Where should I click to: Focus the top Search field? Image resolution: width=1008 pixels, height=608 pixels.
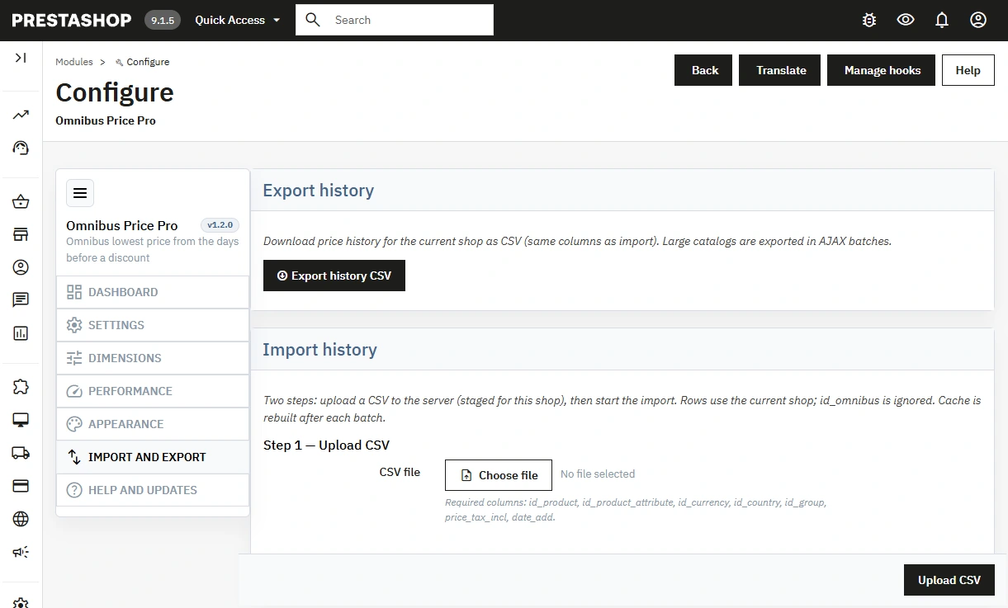click(395, 20)
